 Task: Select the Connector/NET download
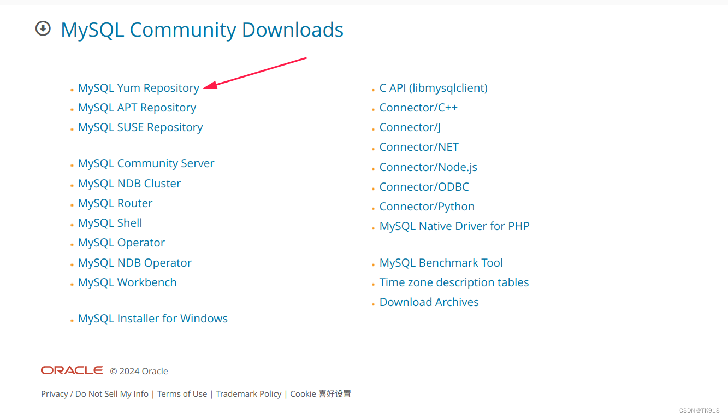pos(419,147)
